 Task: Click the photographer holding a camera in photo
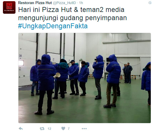[x=98, y=77]
